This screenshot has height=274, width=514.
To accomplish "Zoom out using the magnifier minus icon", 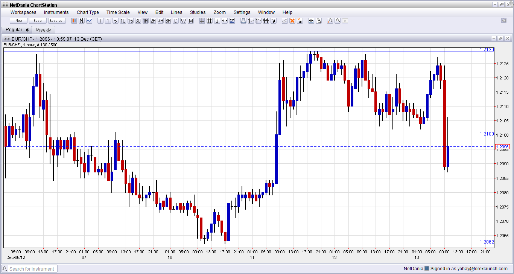I will point(338,21).
